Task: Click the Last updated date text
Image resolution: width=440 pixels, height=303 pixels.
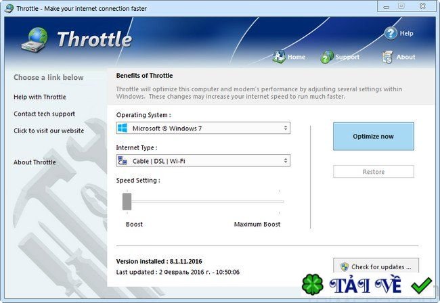Action: click(x=178, y=272)
